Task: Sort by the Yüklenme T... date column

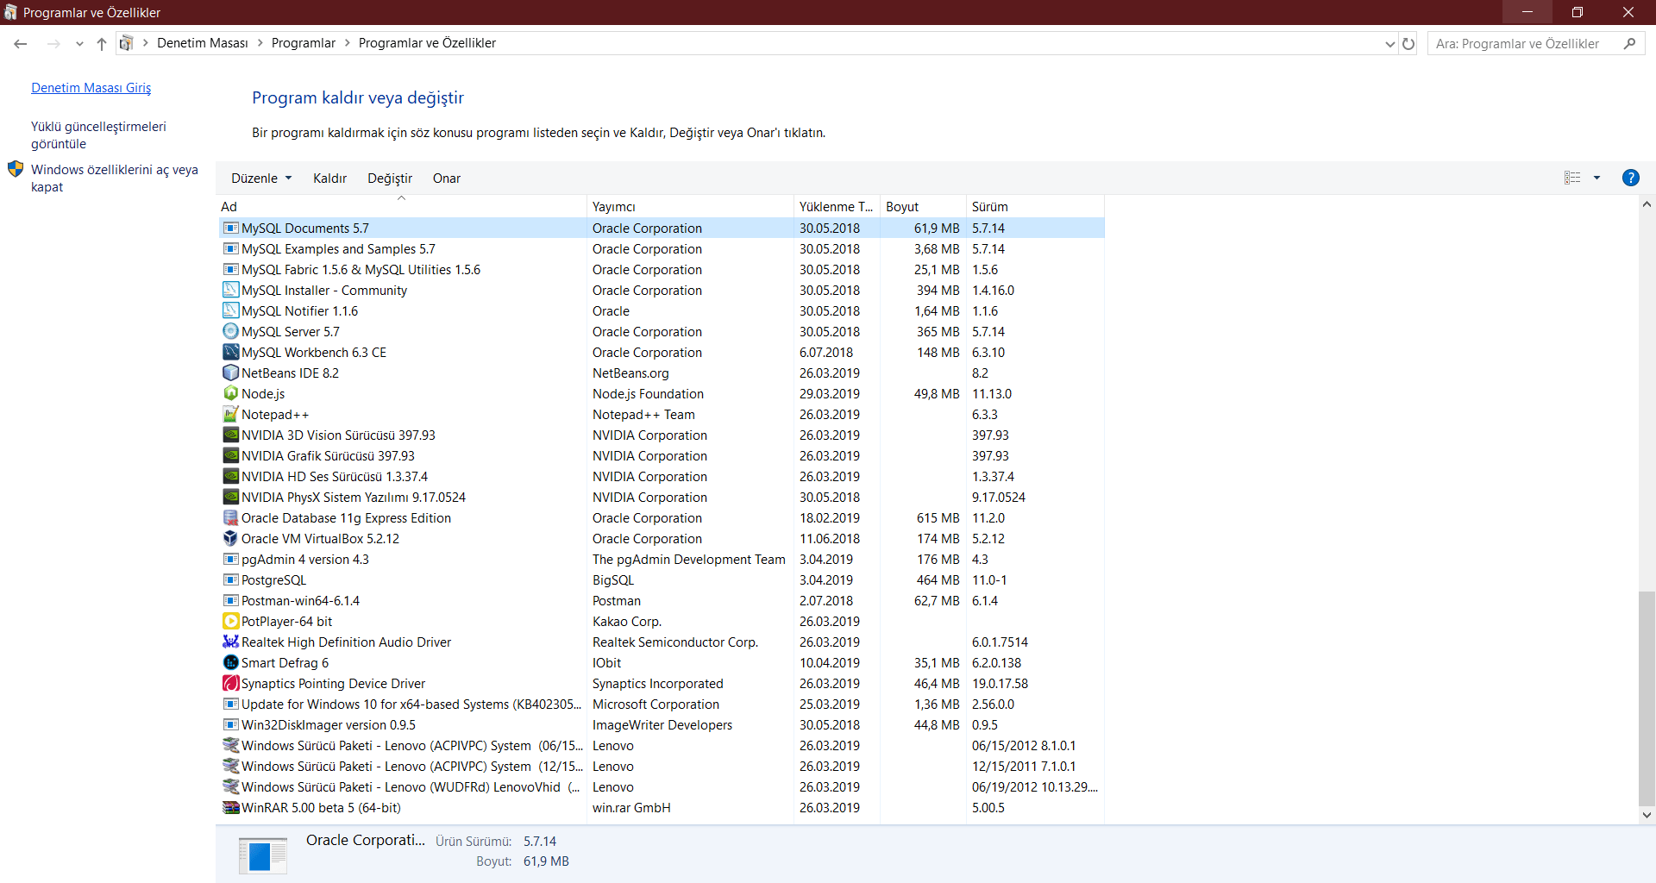Action: [x=837, y=207]
